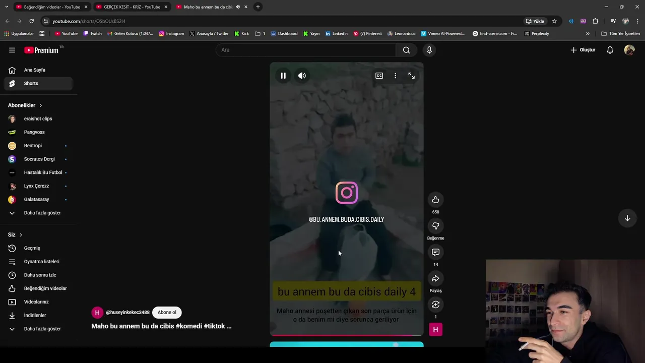The height and width of the screenshot is (363, 645).
Task: Open the Twitch bookmark
Action: [92, 34]
